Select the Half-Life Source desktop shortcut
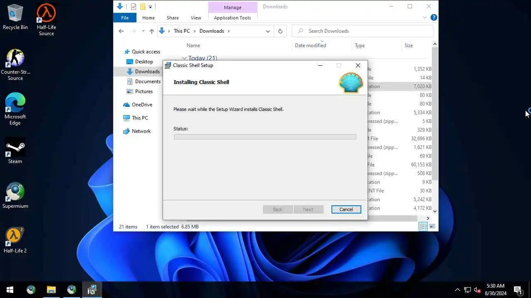The height and width of the screenshot is (298, 531). click(46, 20)
